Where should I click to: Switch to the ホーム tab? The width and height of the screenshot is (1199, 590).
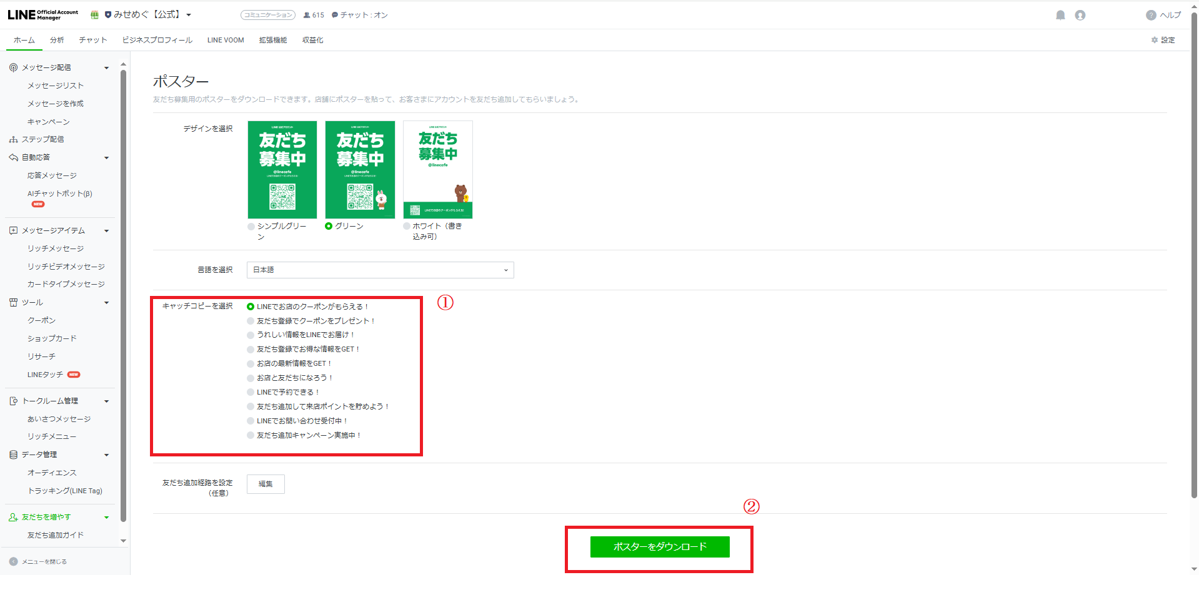click(24, 40)
